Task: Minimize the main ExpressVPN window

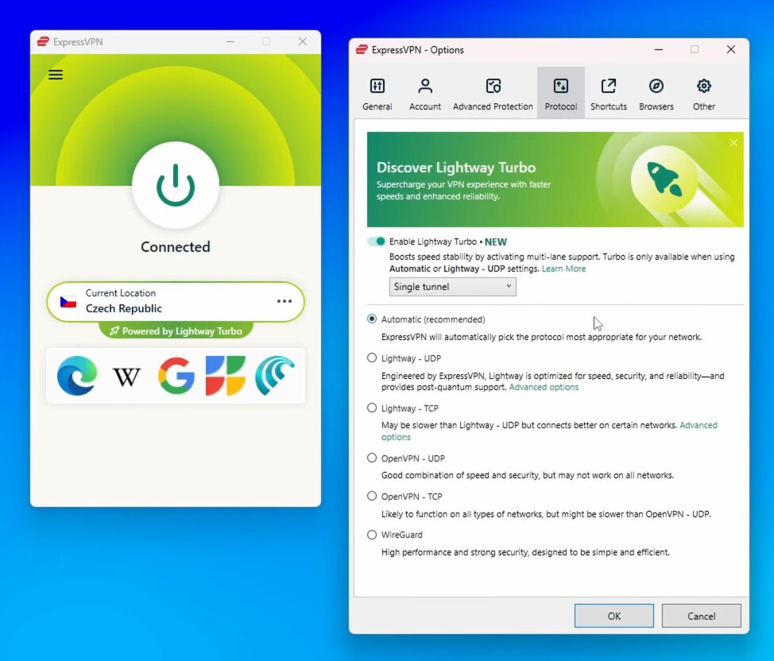Action: 230,41
